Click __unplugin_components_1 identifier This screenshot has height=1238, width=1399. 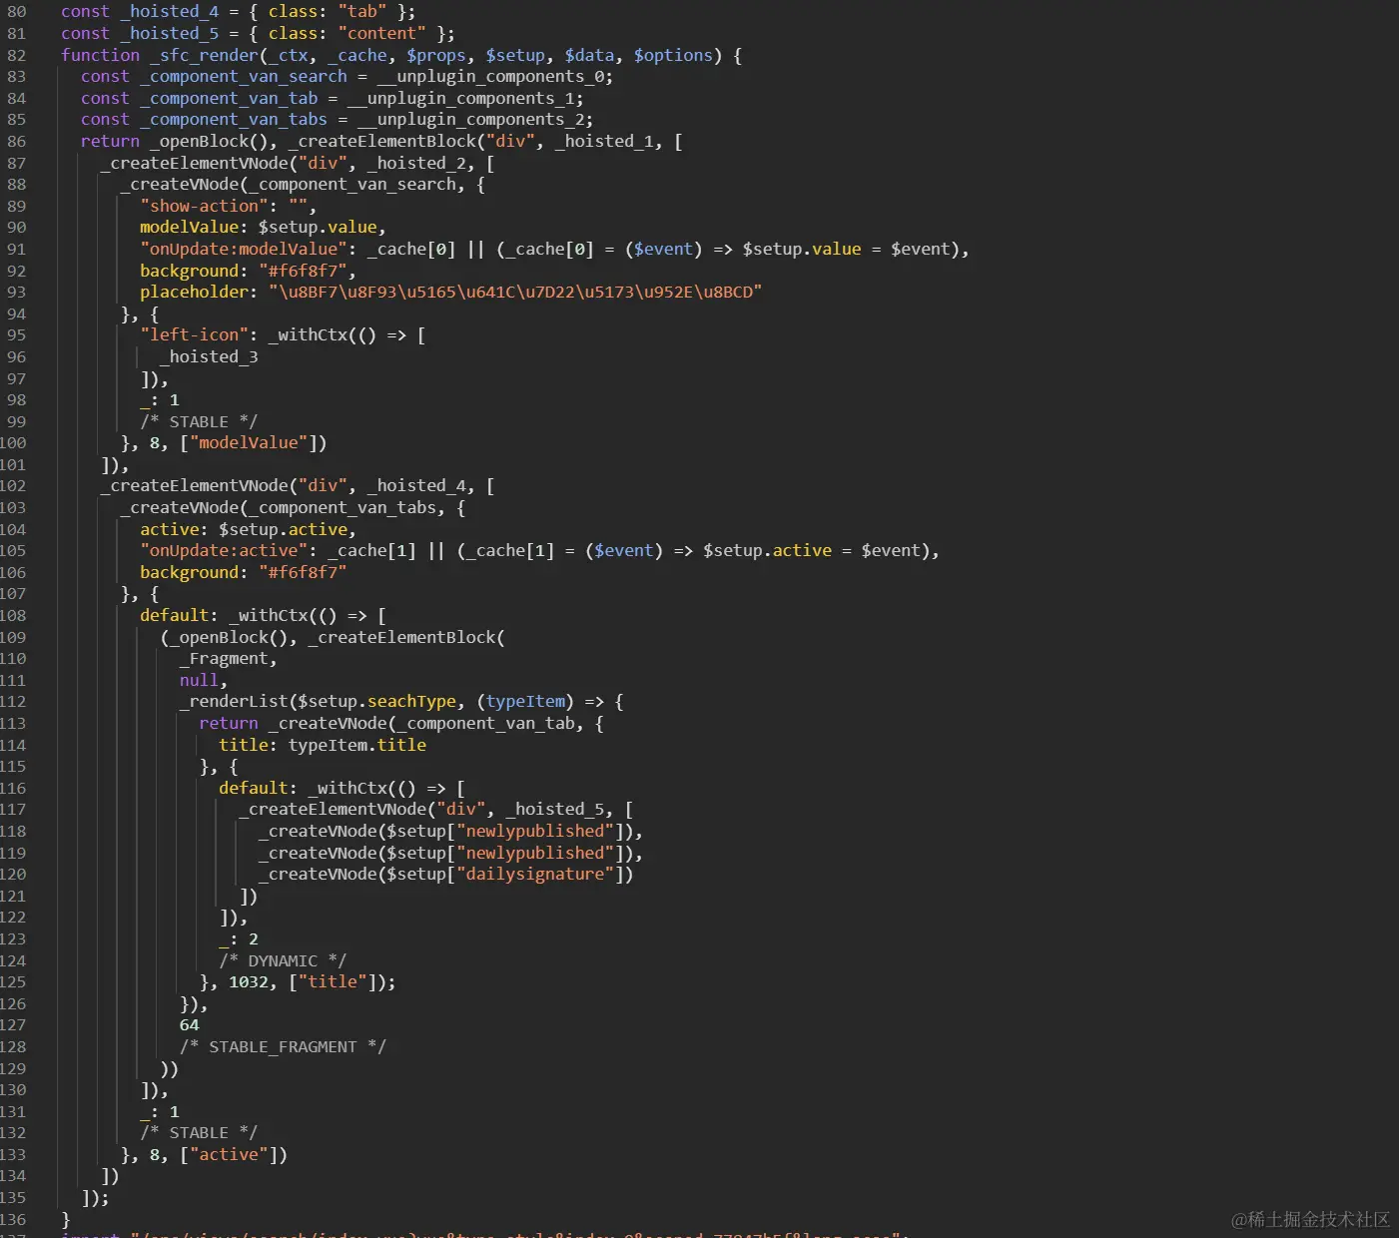[460, 99]
